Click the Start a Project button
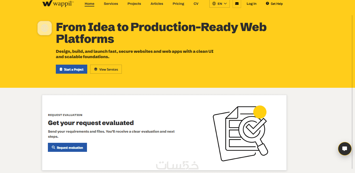This screenshot has width=355, height=173. pyautogui.click(x=71, y=69)
